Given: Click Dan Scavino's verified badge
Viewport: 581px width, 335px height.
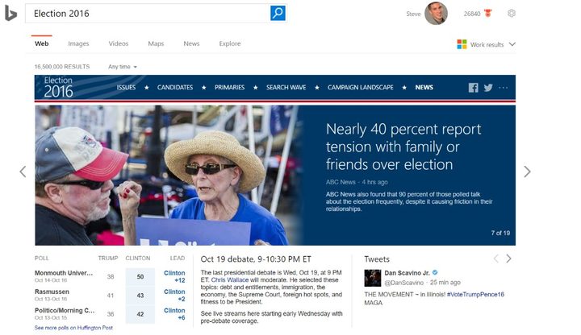Looking at the screenshot, I should pyautogui.click(x=435, y=272).
